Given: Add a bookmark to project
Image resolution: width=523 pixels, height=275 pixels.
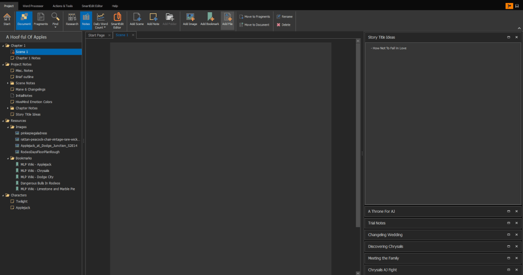Looking at the screenshot, I should tap(210, 19).
